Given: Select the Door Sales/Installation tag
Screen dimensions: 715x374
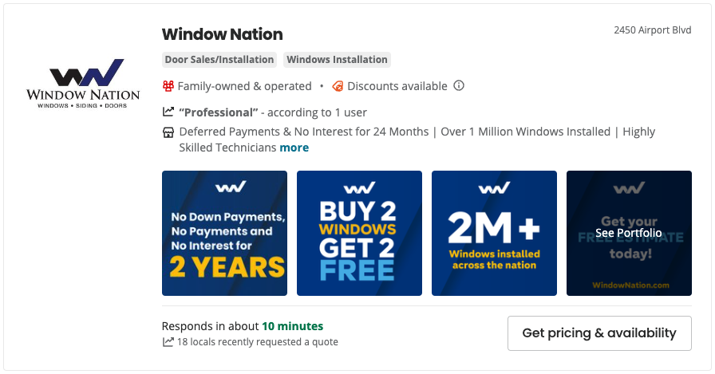Looking at the screenshot, I should [219, 60].
